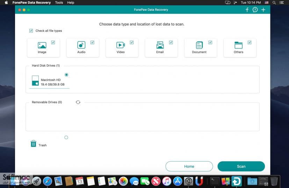The width and height of the screenshot is (289, 188).
Task: Open the Downloads folder in dock
Action: [252, 181]
